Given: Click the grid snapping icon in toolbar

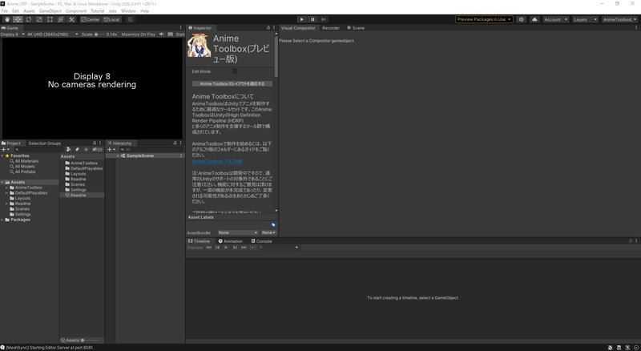Looking at the screenshot, I should [x=131, y=20].
